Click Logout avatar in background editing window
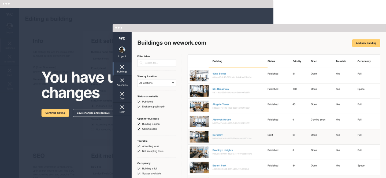Image resolution: width=386 pixels, height=178 pixels. click(10, 26)
